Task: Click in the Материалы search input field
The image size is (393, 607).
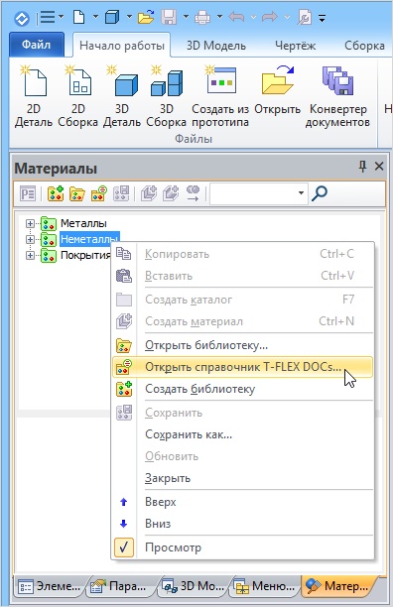Action: coord(253,193)
